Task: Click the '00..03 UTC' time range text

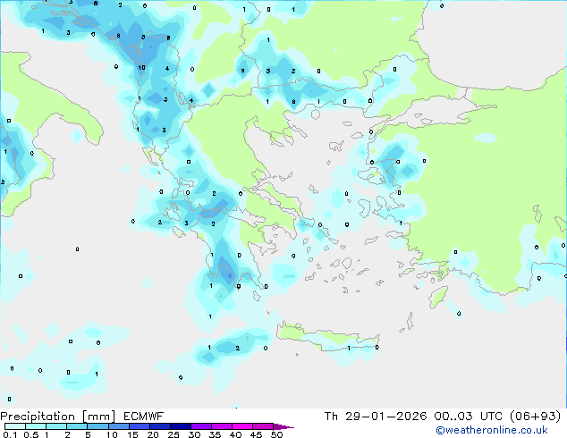Action: click(469, 417)
